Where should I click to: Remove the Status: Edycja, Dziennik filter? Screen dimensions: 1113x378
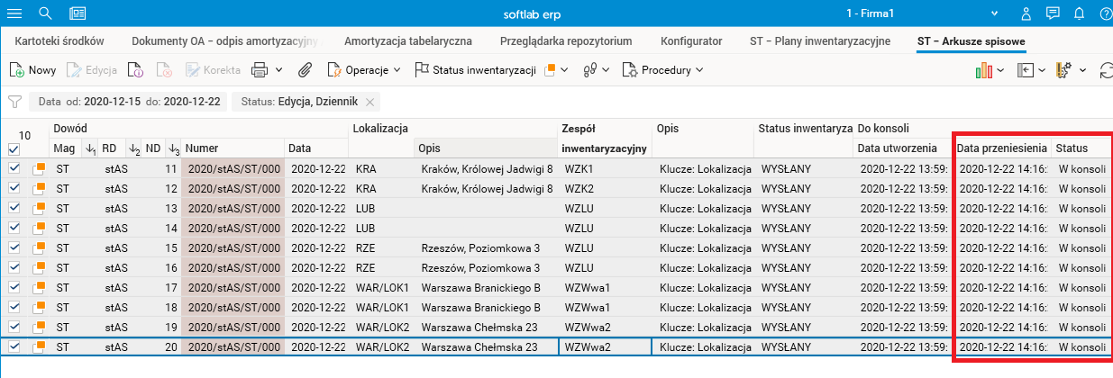pyautogui.click(x=369, y=102)
